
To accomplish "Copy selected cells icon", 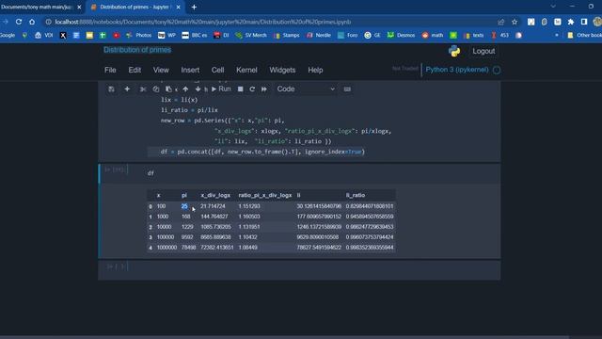I will point(156,89).
